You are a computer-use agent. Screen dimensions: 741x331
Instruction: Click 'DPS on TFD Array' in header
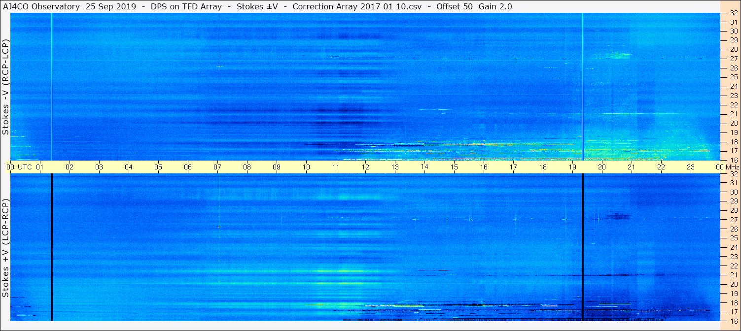[186, 6]
